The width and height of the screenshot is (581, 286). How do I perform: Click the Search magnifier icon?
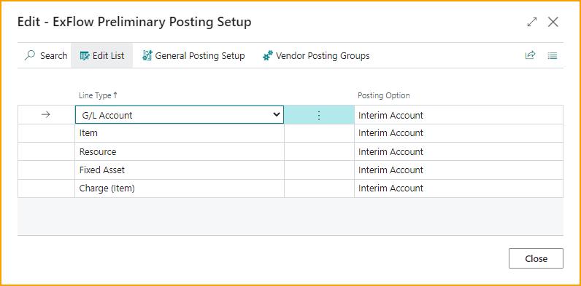click(30, 56)
